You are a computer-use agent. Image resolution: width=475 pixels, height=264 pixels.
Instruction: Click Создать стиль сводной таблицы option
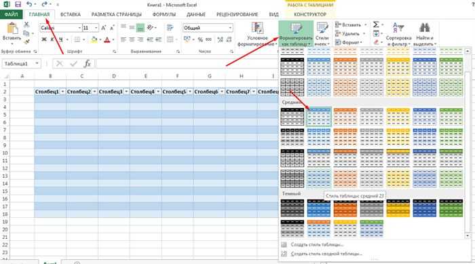tap(326, 254)
